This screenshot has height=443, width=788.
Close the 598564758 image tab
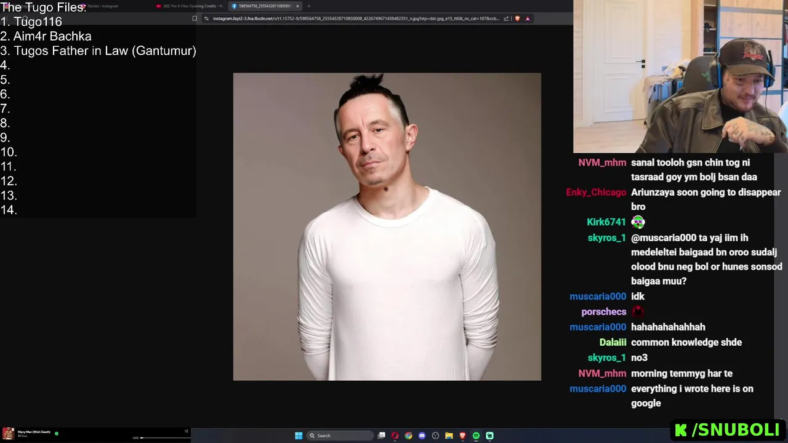coord(297,6)
